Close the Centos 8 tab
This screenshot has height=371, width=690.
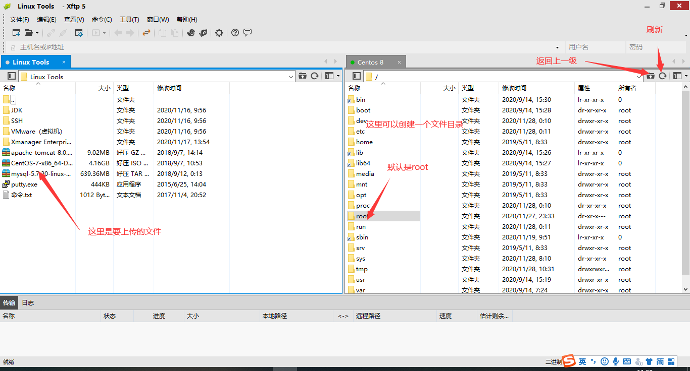tap(399, 62)
